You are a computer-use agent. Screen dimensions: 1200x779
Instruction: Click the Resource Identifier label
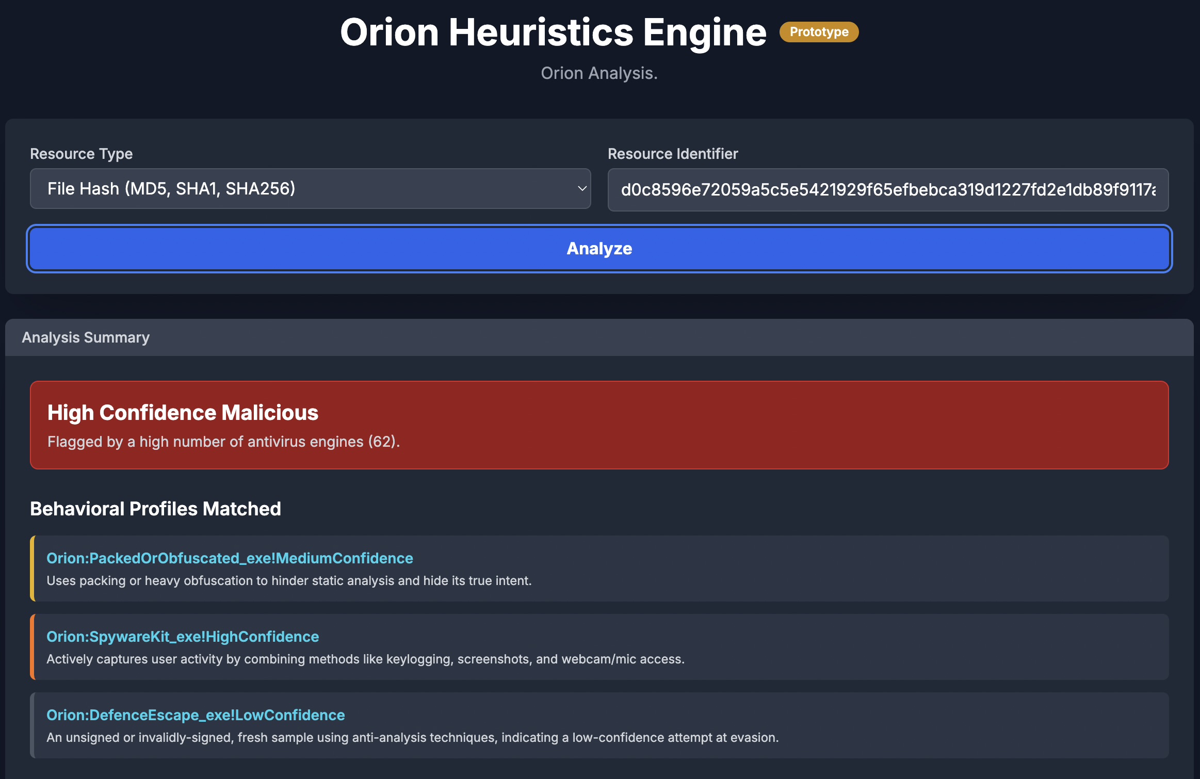click(x=673, y=154)
